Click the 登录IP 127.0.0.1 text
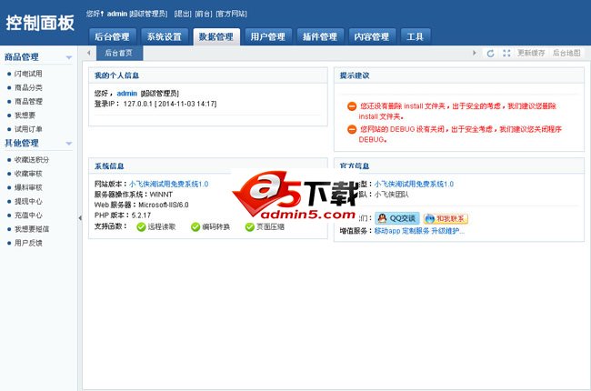The height and width of the screenshot is (391, 591). (155, 104)
